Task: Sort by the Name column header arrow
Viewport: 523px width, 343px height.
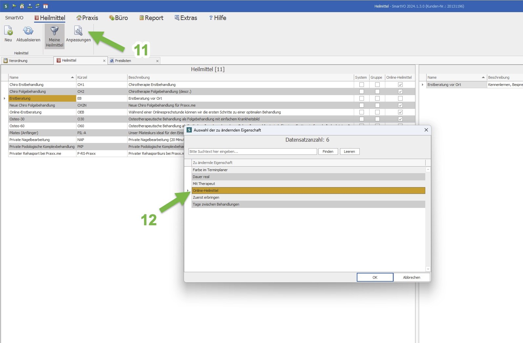Action: 72,77
